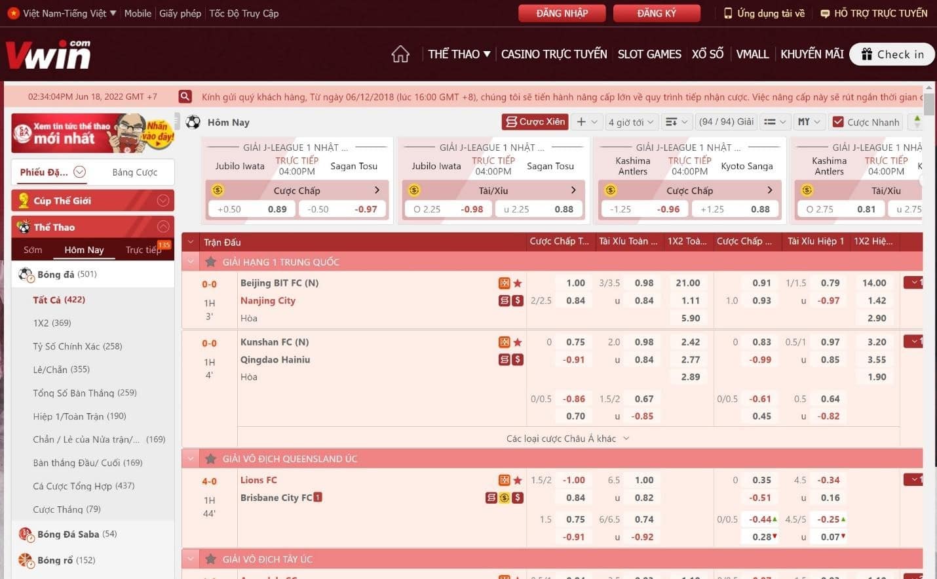Favorite the Giải Vô Địch Queensland Úc league star
Image resolution: width=937 pixels, height=579 pixels.
211,459
